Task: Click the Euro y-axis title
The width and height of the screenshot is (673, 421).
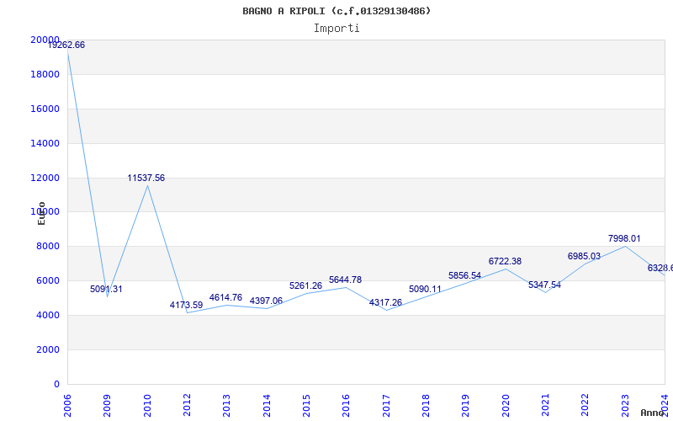Action: point(41,213)
